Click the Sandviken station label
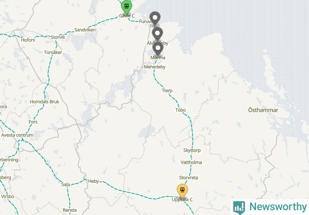This screenshot has height=215, width=309. 85,30
